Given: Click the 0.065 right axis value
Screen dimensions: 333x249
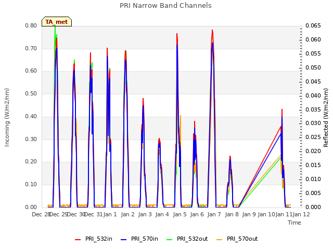Looking at the screenshot, I should click(x=313, y=26).
